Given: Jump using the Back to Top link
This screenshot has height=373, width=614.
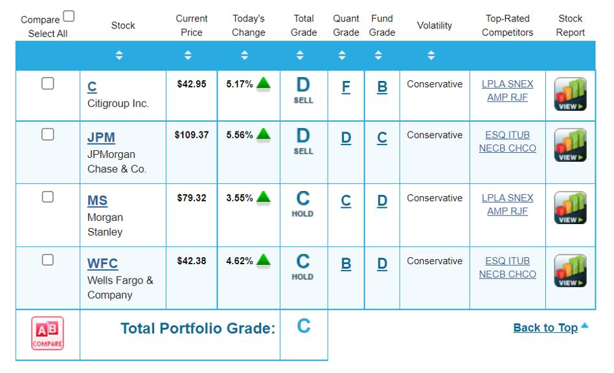Looking at the screenshot, I should click(x=545, y=328).
